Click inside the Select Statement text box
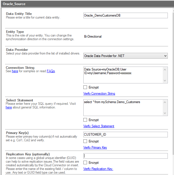 point(123,107)
